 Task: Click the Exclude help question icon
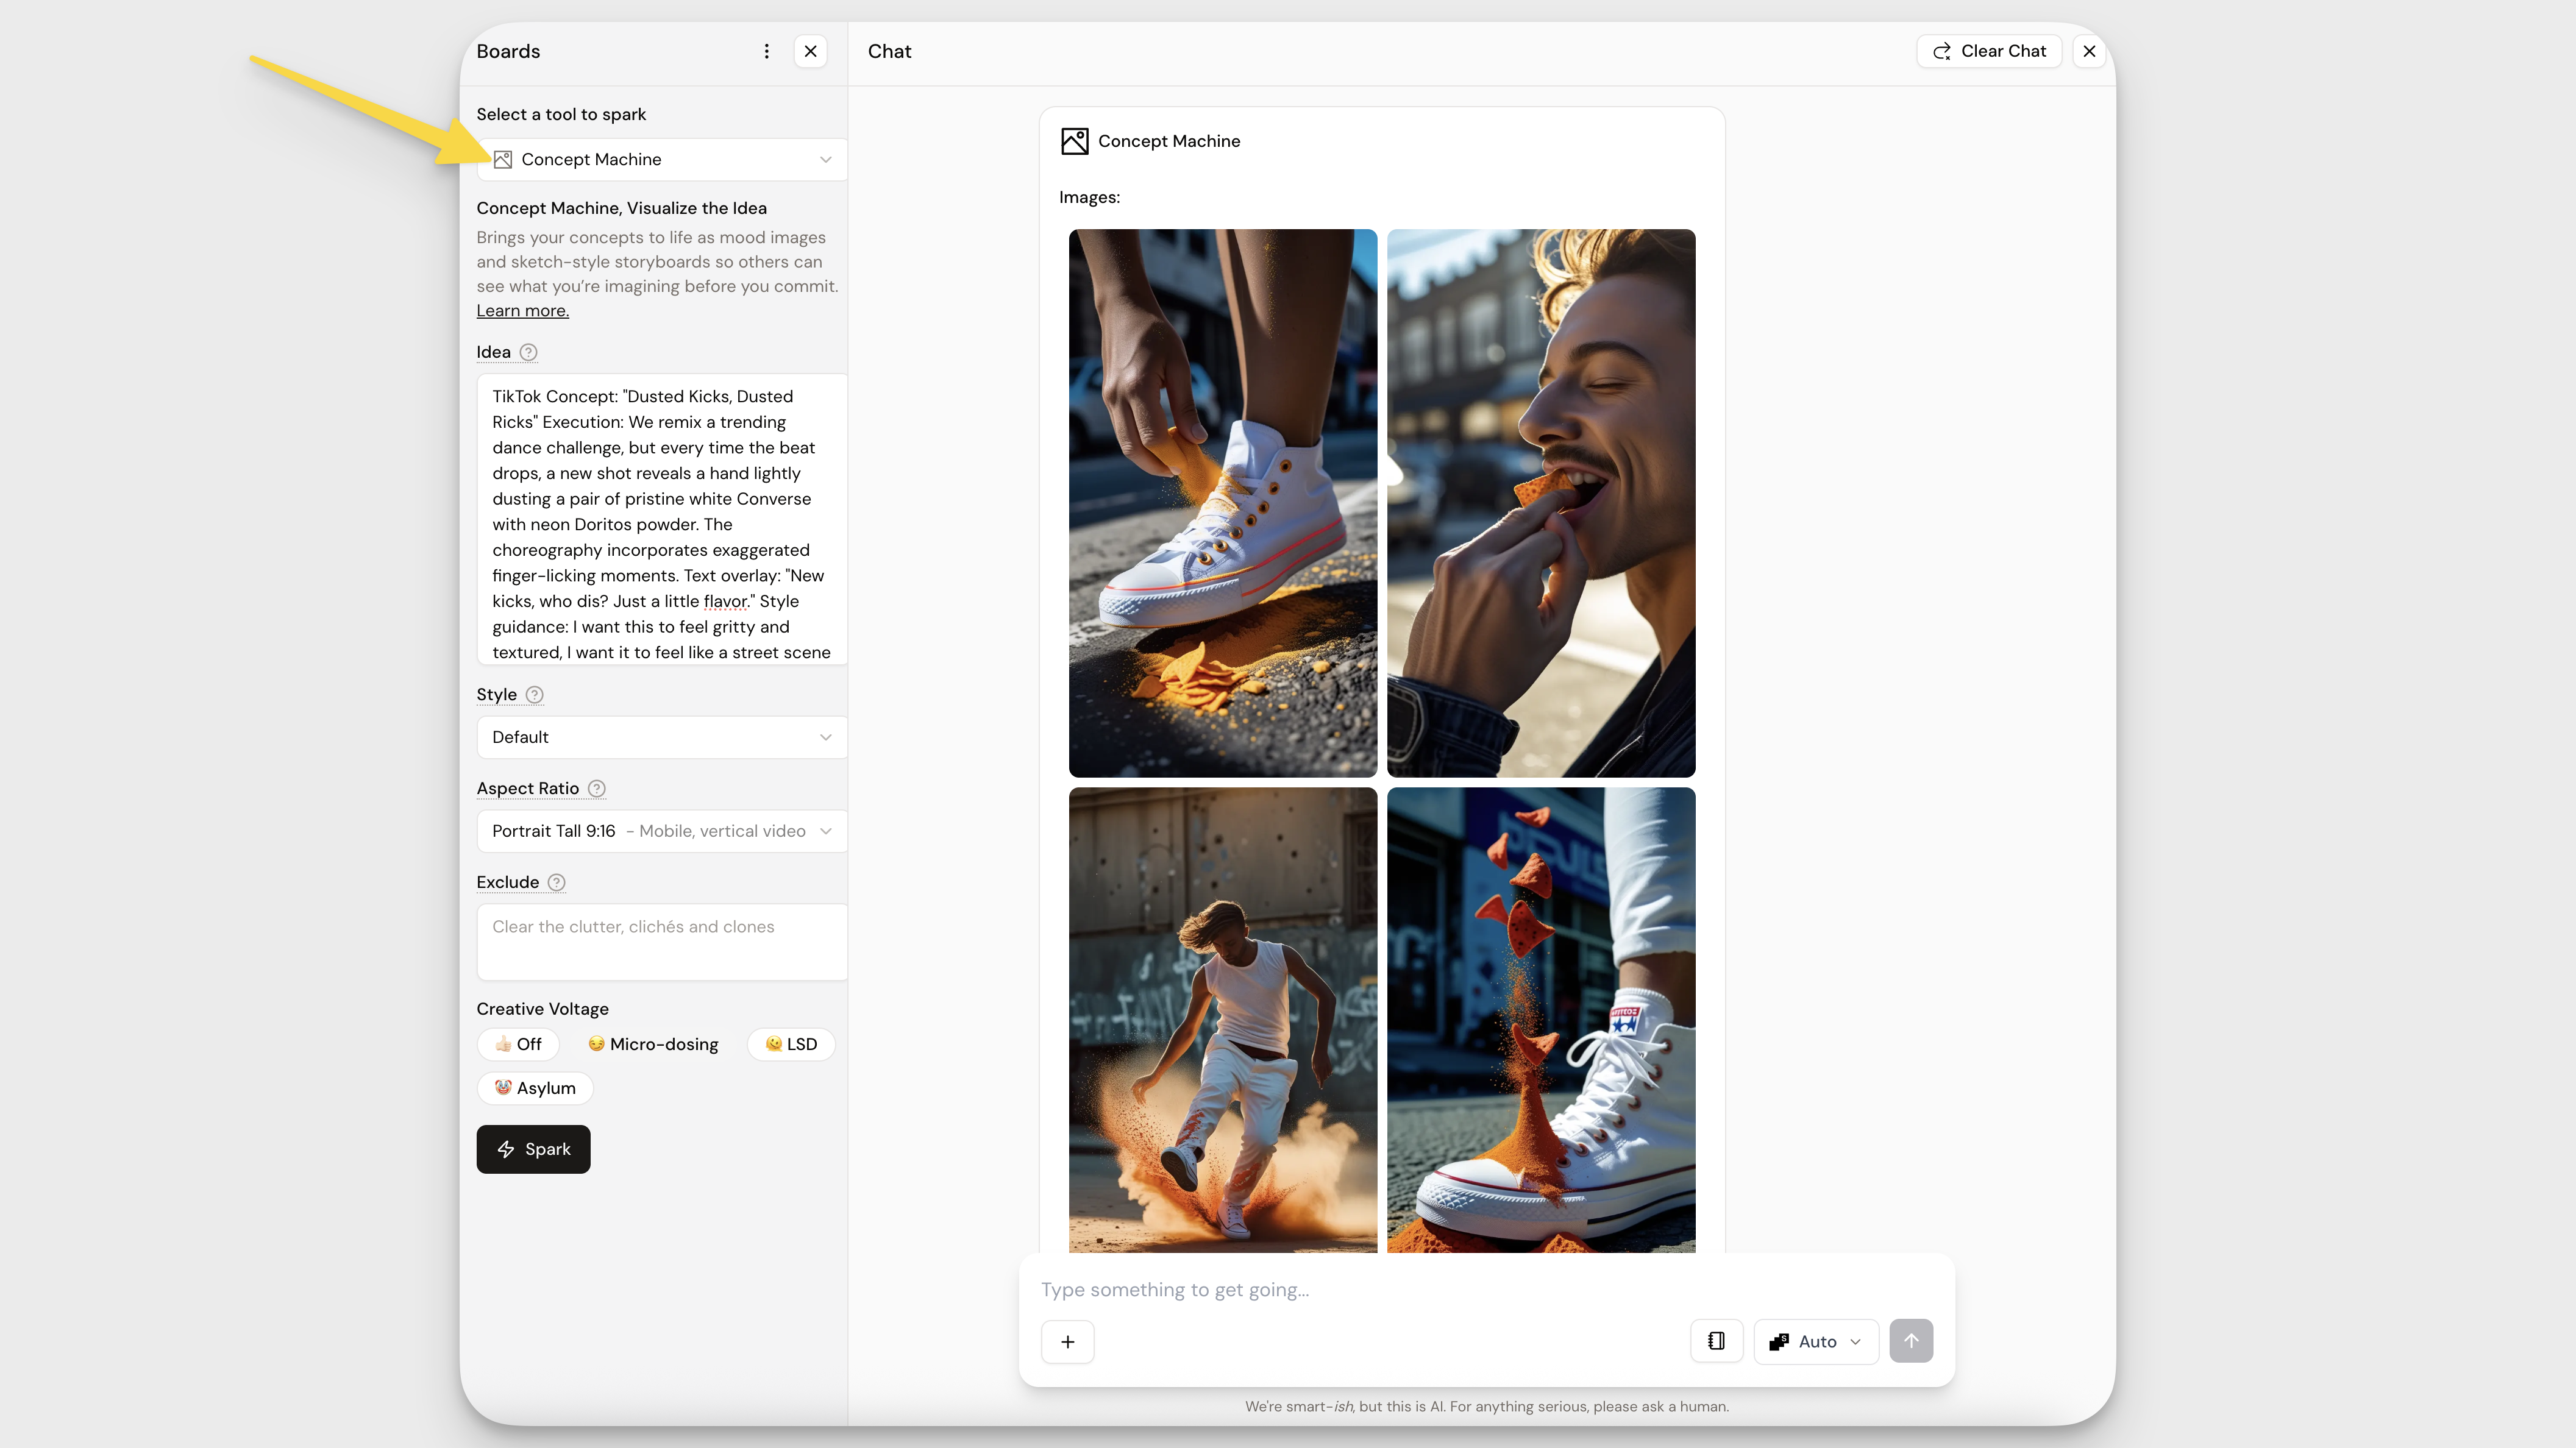[557, 882]
